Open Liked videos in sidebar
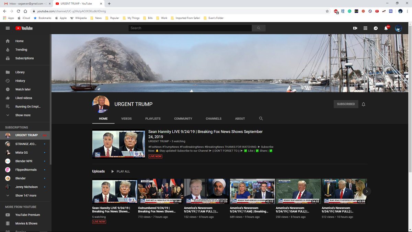Viewport: 412px width, 232px height. point(25,98)
